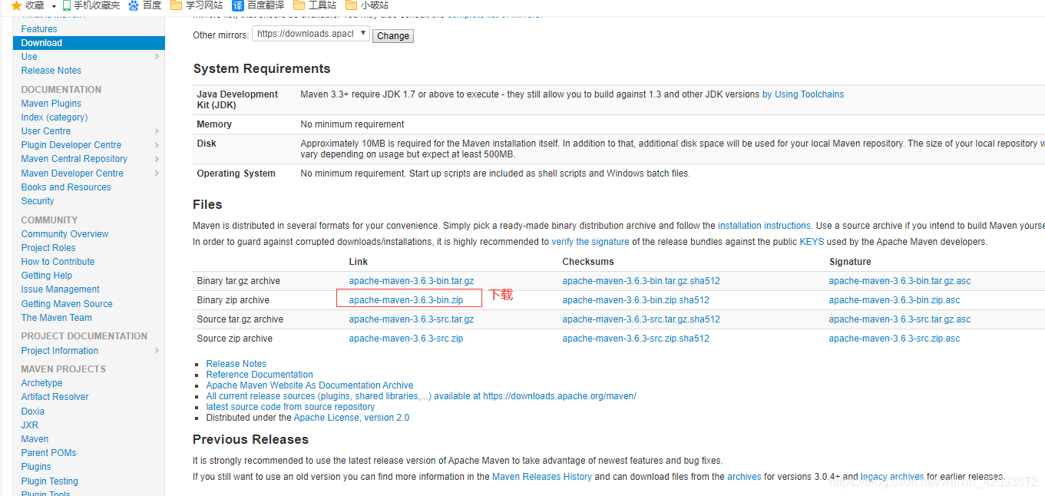Open Archetype project link
Viewport: 1045px width, 496px height.
42,383
